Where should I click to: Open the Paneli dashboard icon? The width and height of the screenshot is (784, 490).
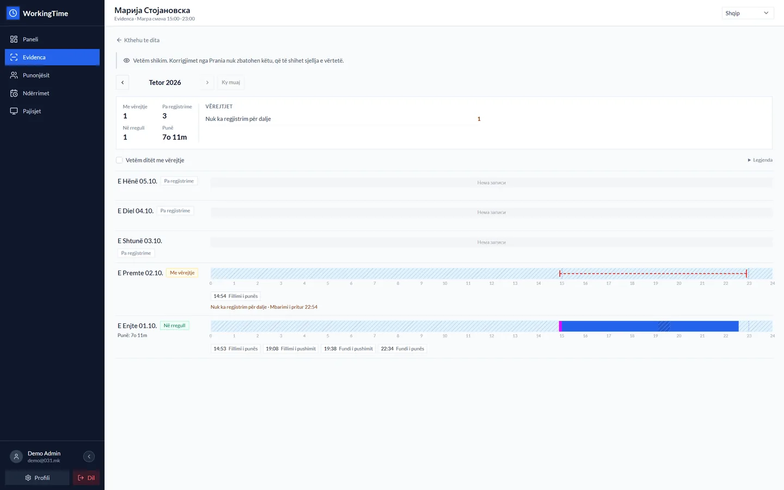point(14,39)
